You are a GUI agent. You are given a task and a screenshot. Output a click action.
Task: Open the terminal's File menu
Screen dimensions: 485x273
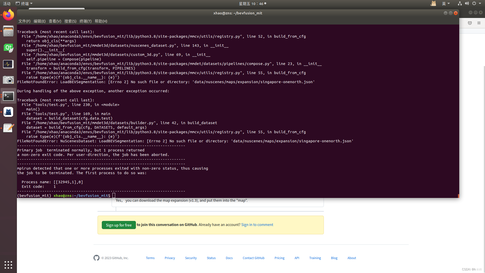click(x=24, y=21)
